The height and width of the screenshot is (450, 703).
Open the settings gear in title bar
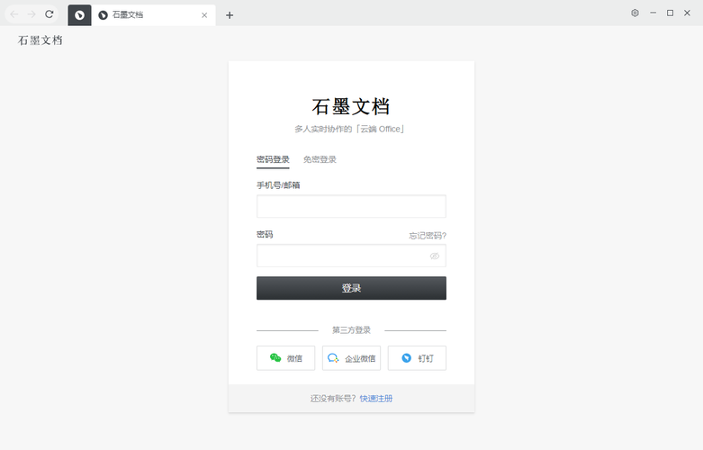point(635,13)
